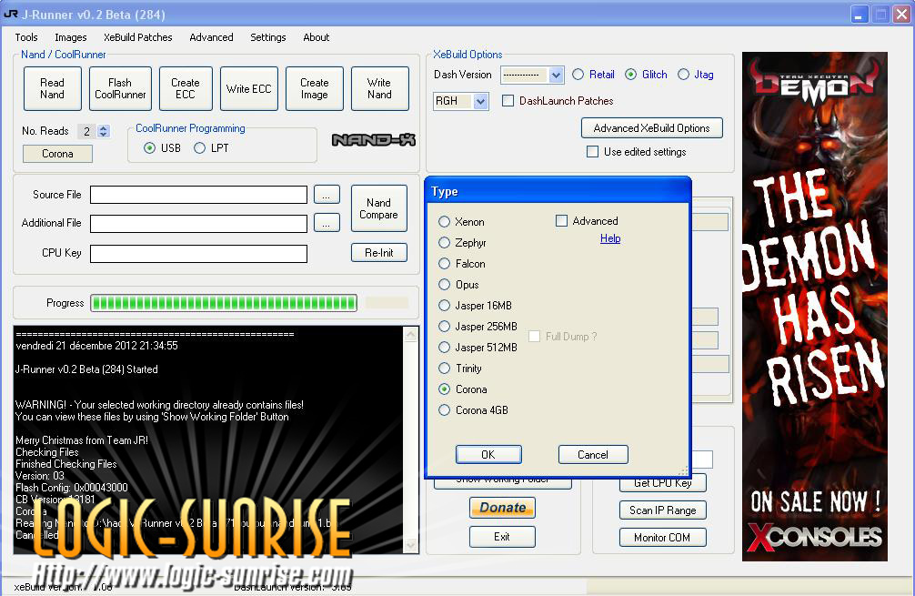915x596 pixels.
Task: Select the Glitch radio button
Action: pyautogui.click(x=631, y=75)
